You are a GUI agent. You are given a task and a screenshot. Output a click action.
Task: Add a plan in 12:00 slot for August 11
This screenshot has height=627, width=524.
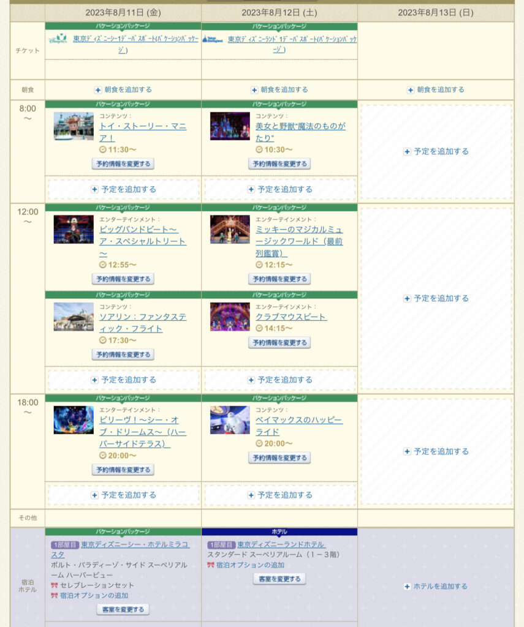(x=123, y=380)
